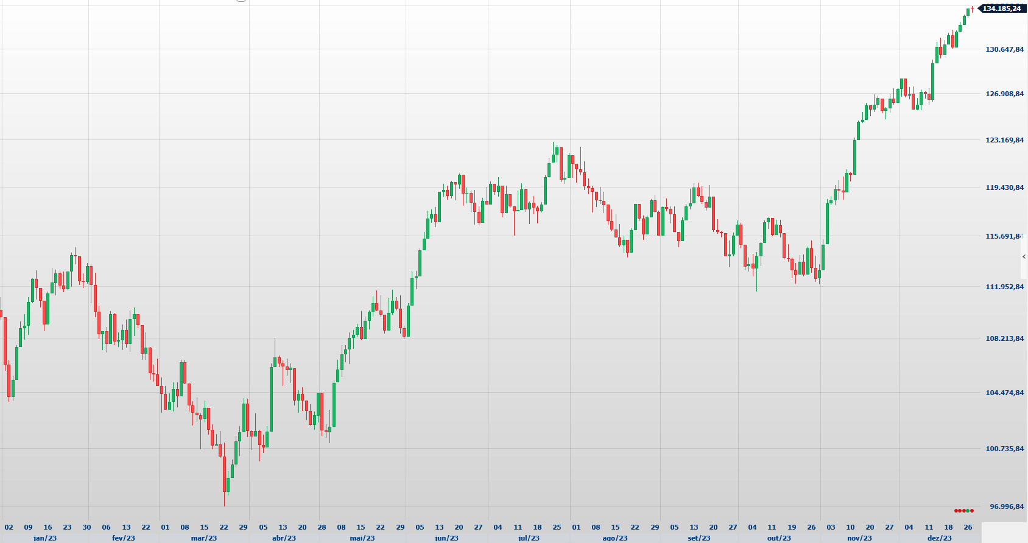
Task: Select the out/23 label on time axis
Action: [779, 538]
